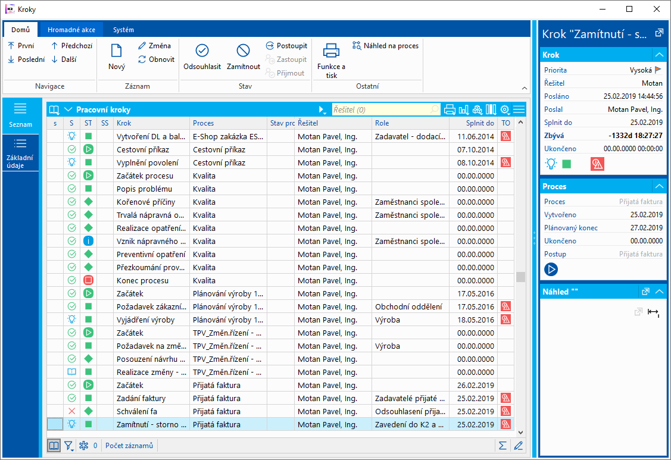The width and height of the screenshot is (671, 460).
Task: Click the Postoupit button
Action: [286, 46]
